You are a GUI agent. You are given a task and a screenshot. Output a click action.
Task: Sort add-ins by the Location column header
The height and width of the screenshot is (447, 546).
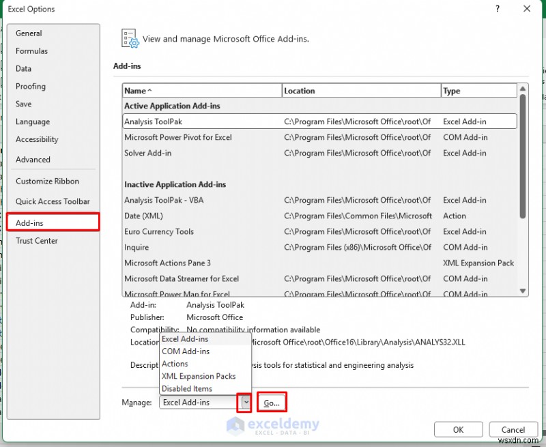click(361, 91)
